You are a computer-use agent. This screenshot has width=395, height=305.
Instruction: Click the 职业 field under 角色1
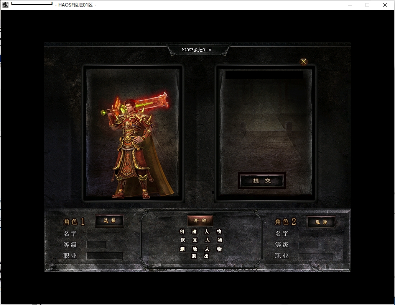(x=104, y=256)
